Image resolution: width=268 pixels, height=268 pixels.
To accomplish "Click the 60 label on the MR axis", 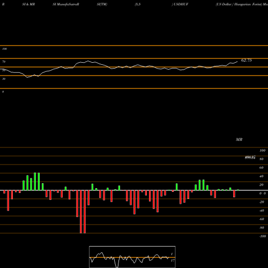I will [262, 168].
